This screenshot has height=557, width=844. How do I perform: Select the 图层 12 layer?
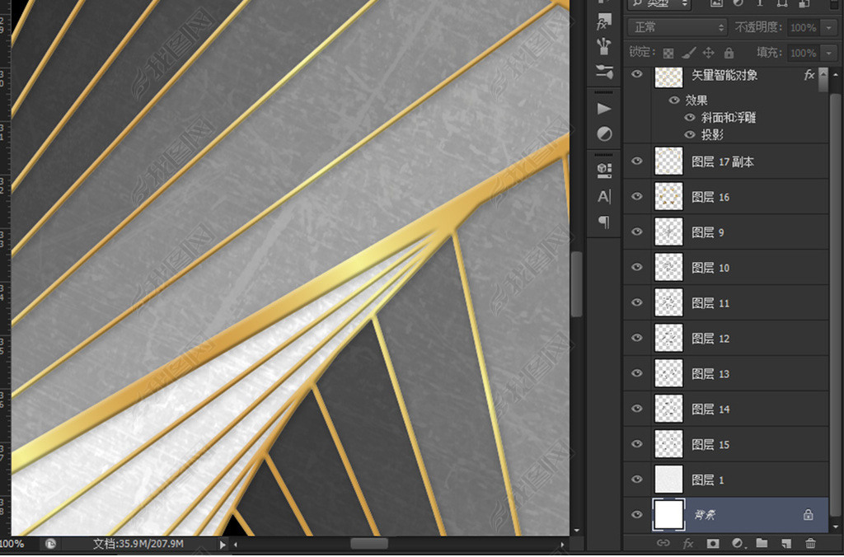click(725, 339)
